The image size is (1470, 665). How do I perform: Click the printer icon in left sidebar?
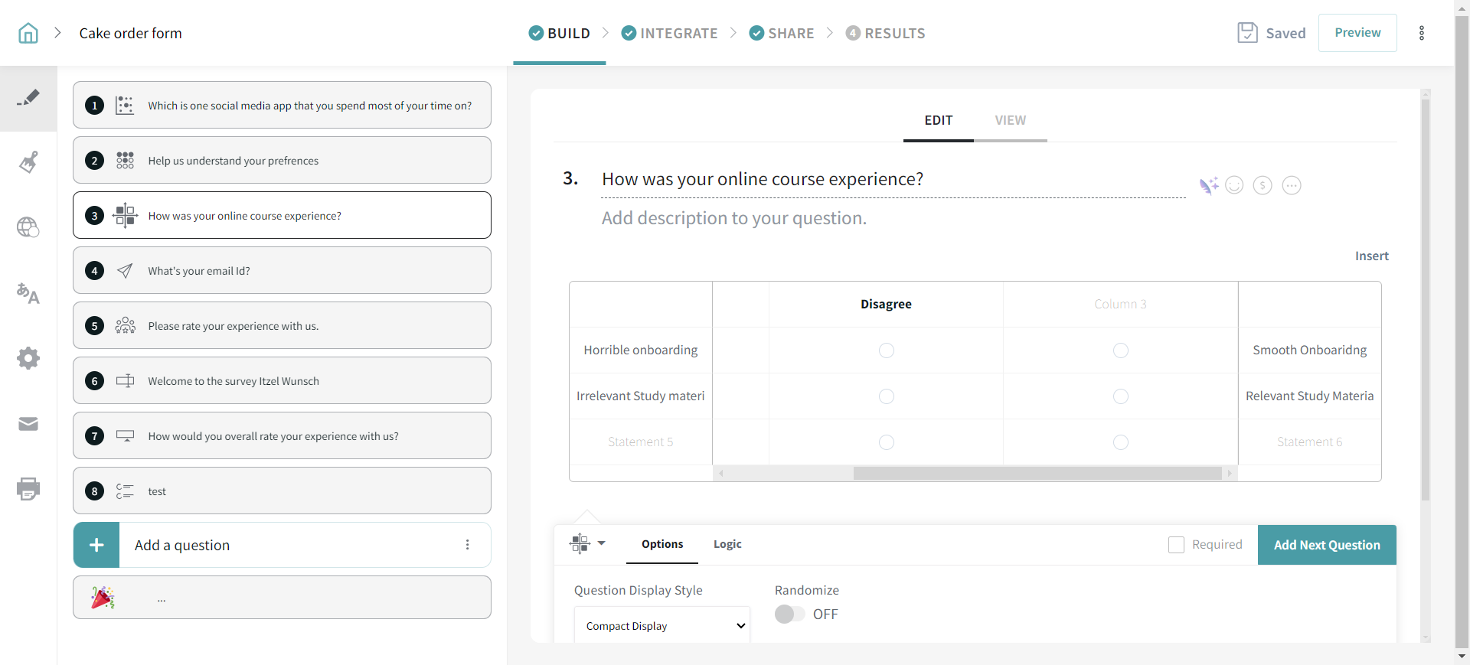coord(28,488)
